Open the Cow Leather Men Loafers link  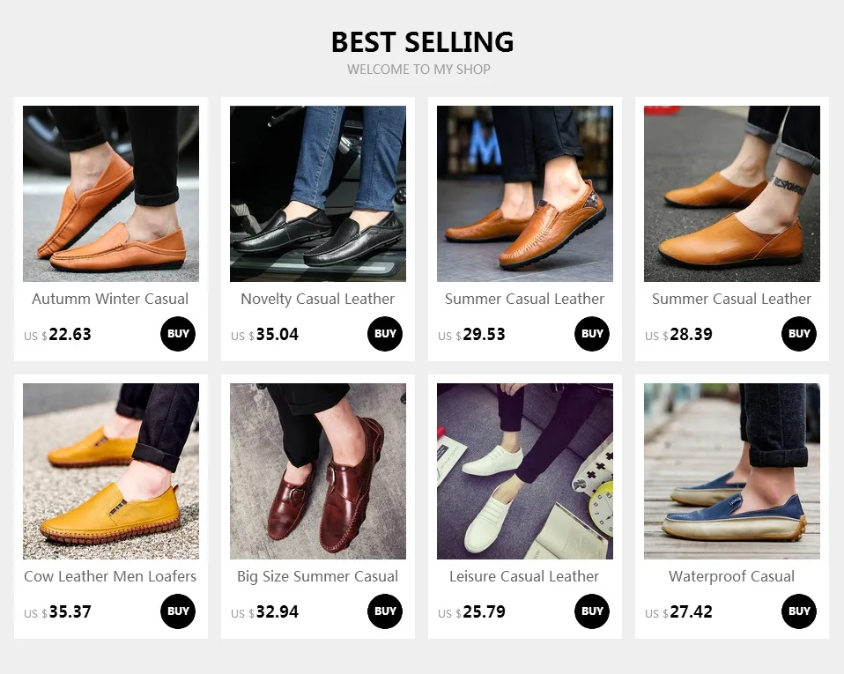coord(110,576)
